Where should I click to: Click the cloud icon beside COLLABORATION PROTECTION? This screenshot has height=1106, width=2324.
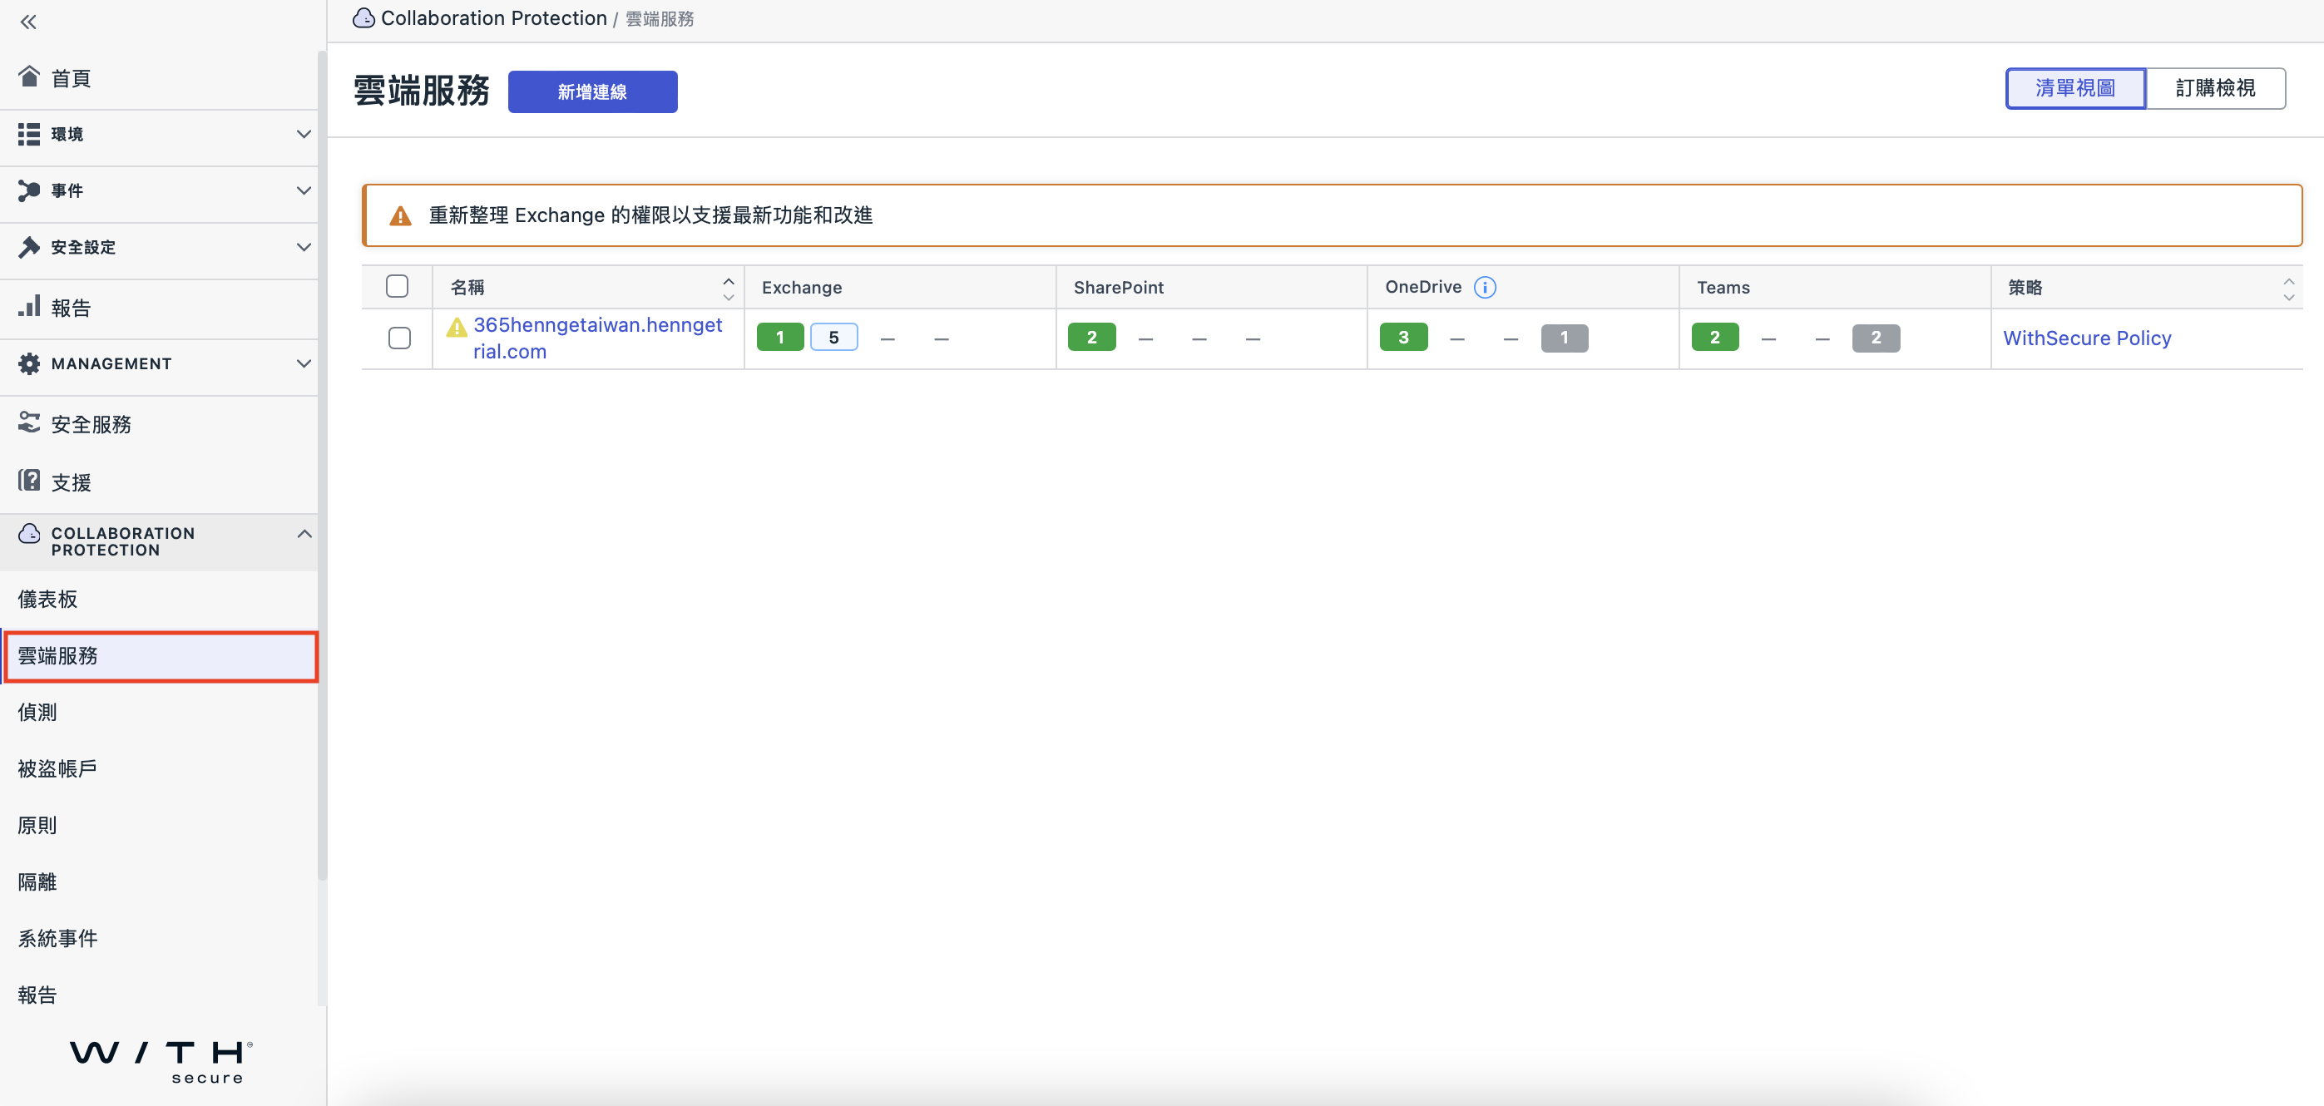pyautogui.click(x=29, y=533)
